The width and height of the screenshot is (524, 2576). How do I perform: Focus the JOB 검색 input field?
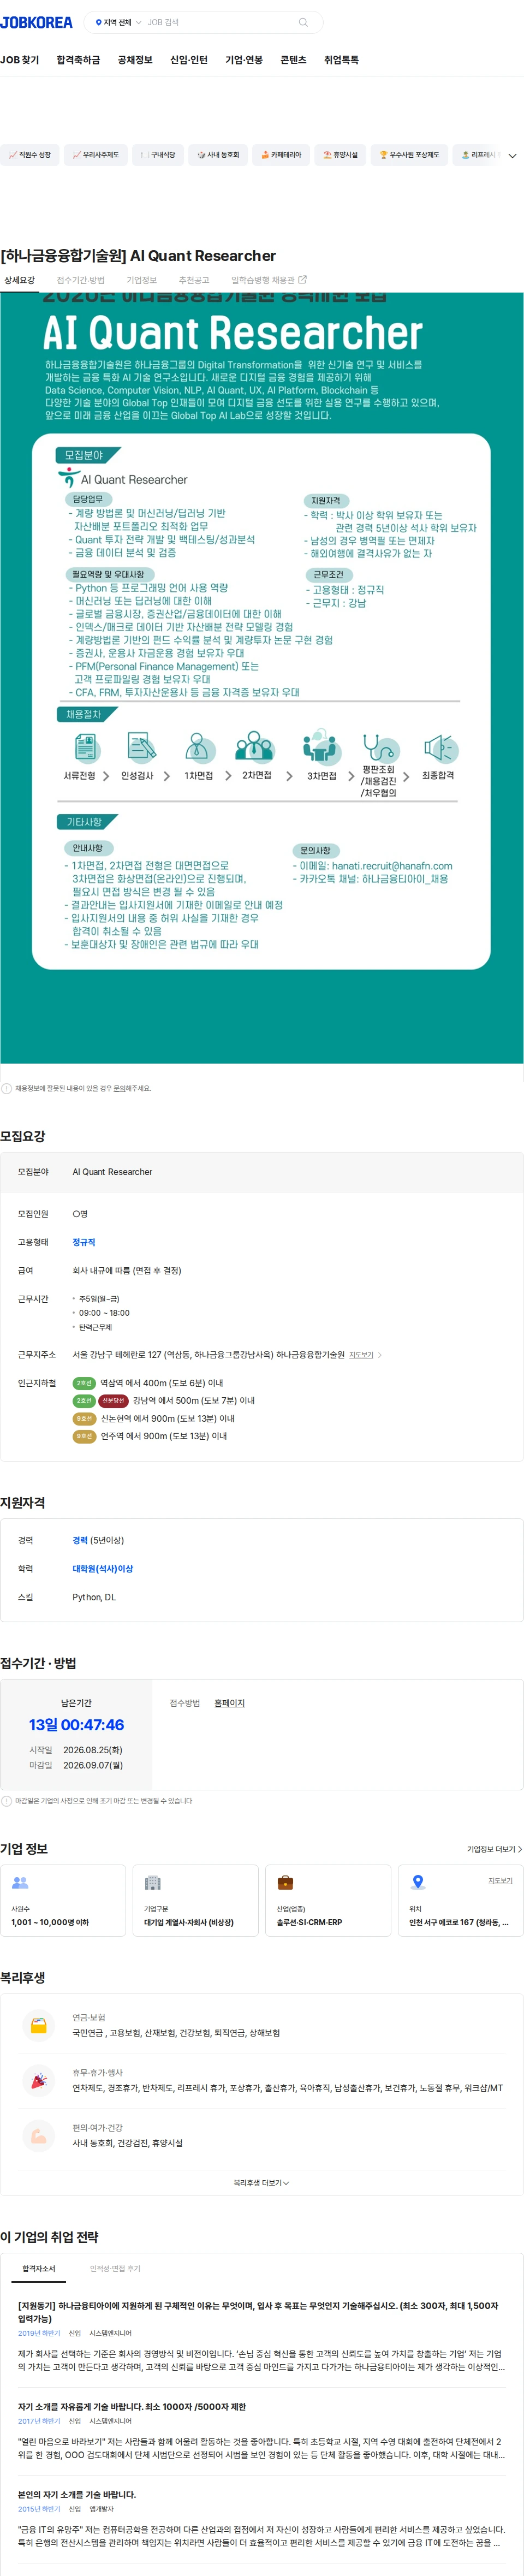tap(218, 22)
